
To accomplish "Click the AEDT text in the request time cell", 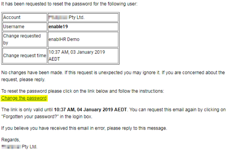I will click(x=54, y=59).
